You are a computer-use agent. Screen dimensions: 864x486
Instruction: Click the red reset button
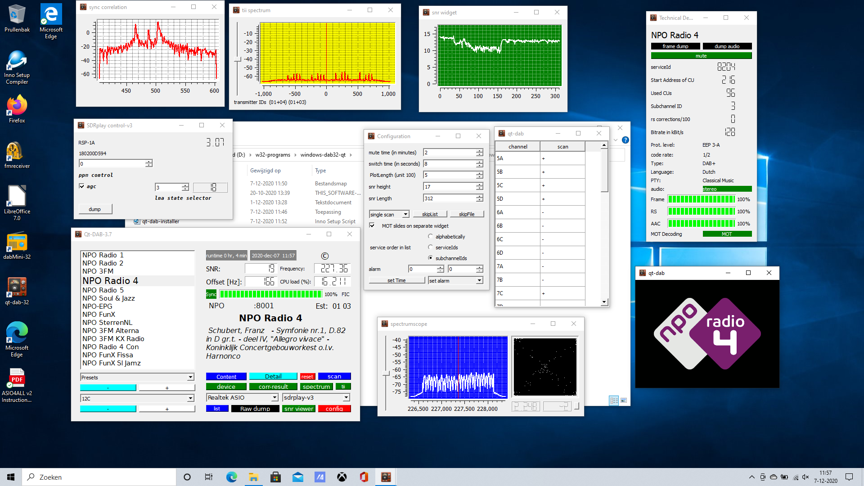(x=307, y=377)
